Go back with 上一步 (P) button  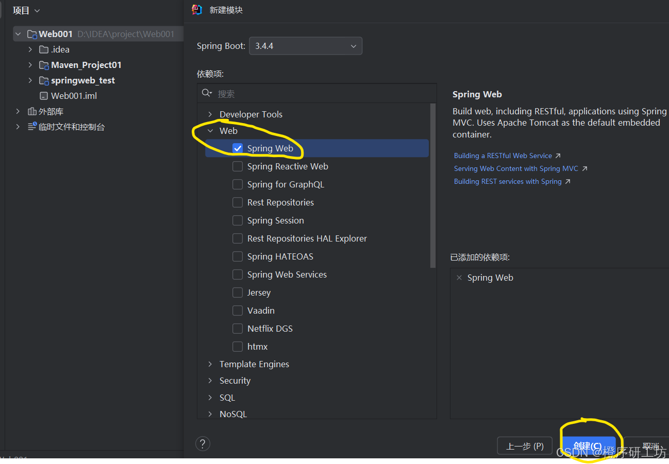(x=525, y=446)
